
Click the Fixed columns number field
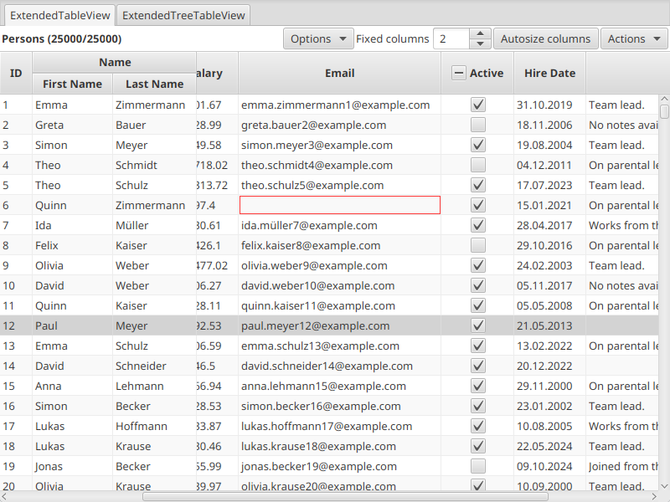click(x=451, y=38)
